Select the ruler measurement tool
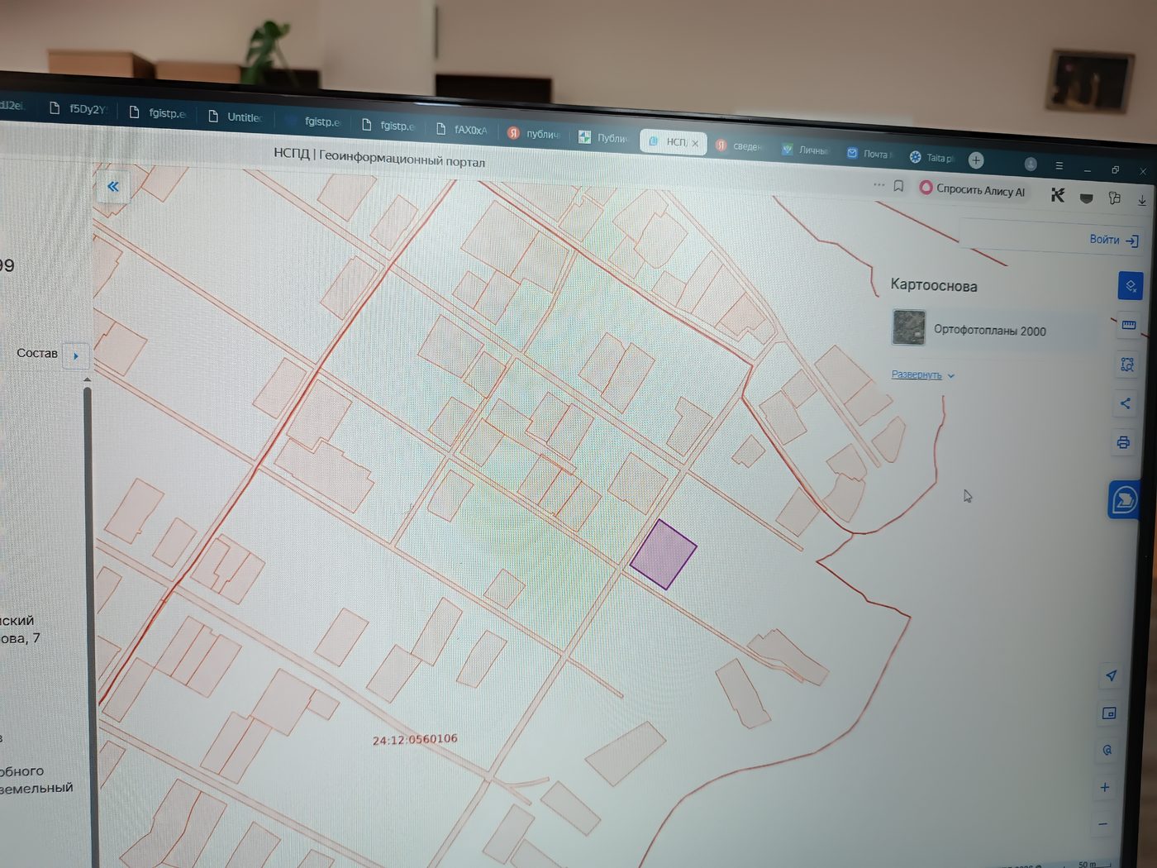Image resolution: width=1157 pixels, height=868 pixels. (1129, 325)
